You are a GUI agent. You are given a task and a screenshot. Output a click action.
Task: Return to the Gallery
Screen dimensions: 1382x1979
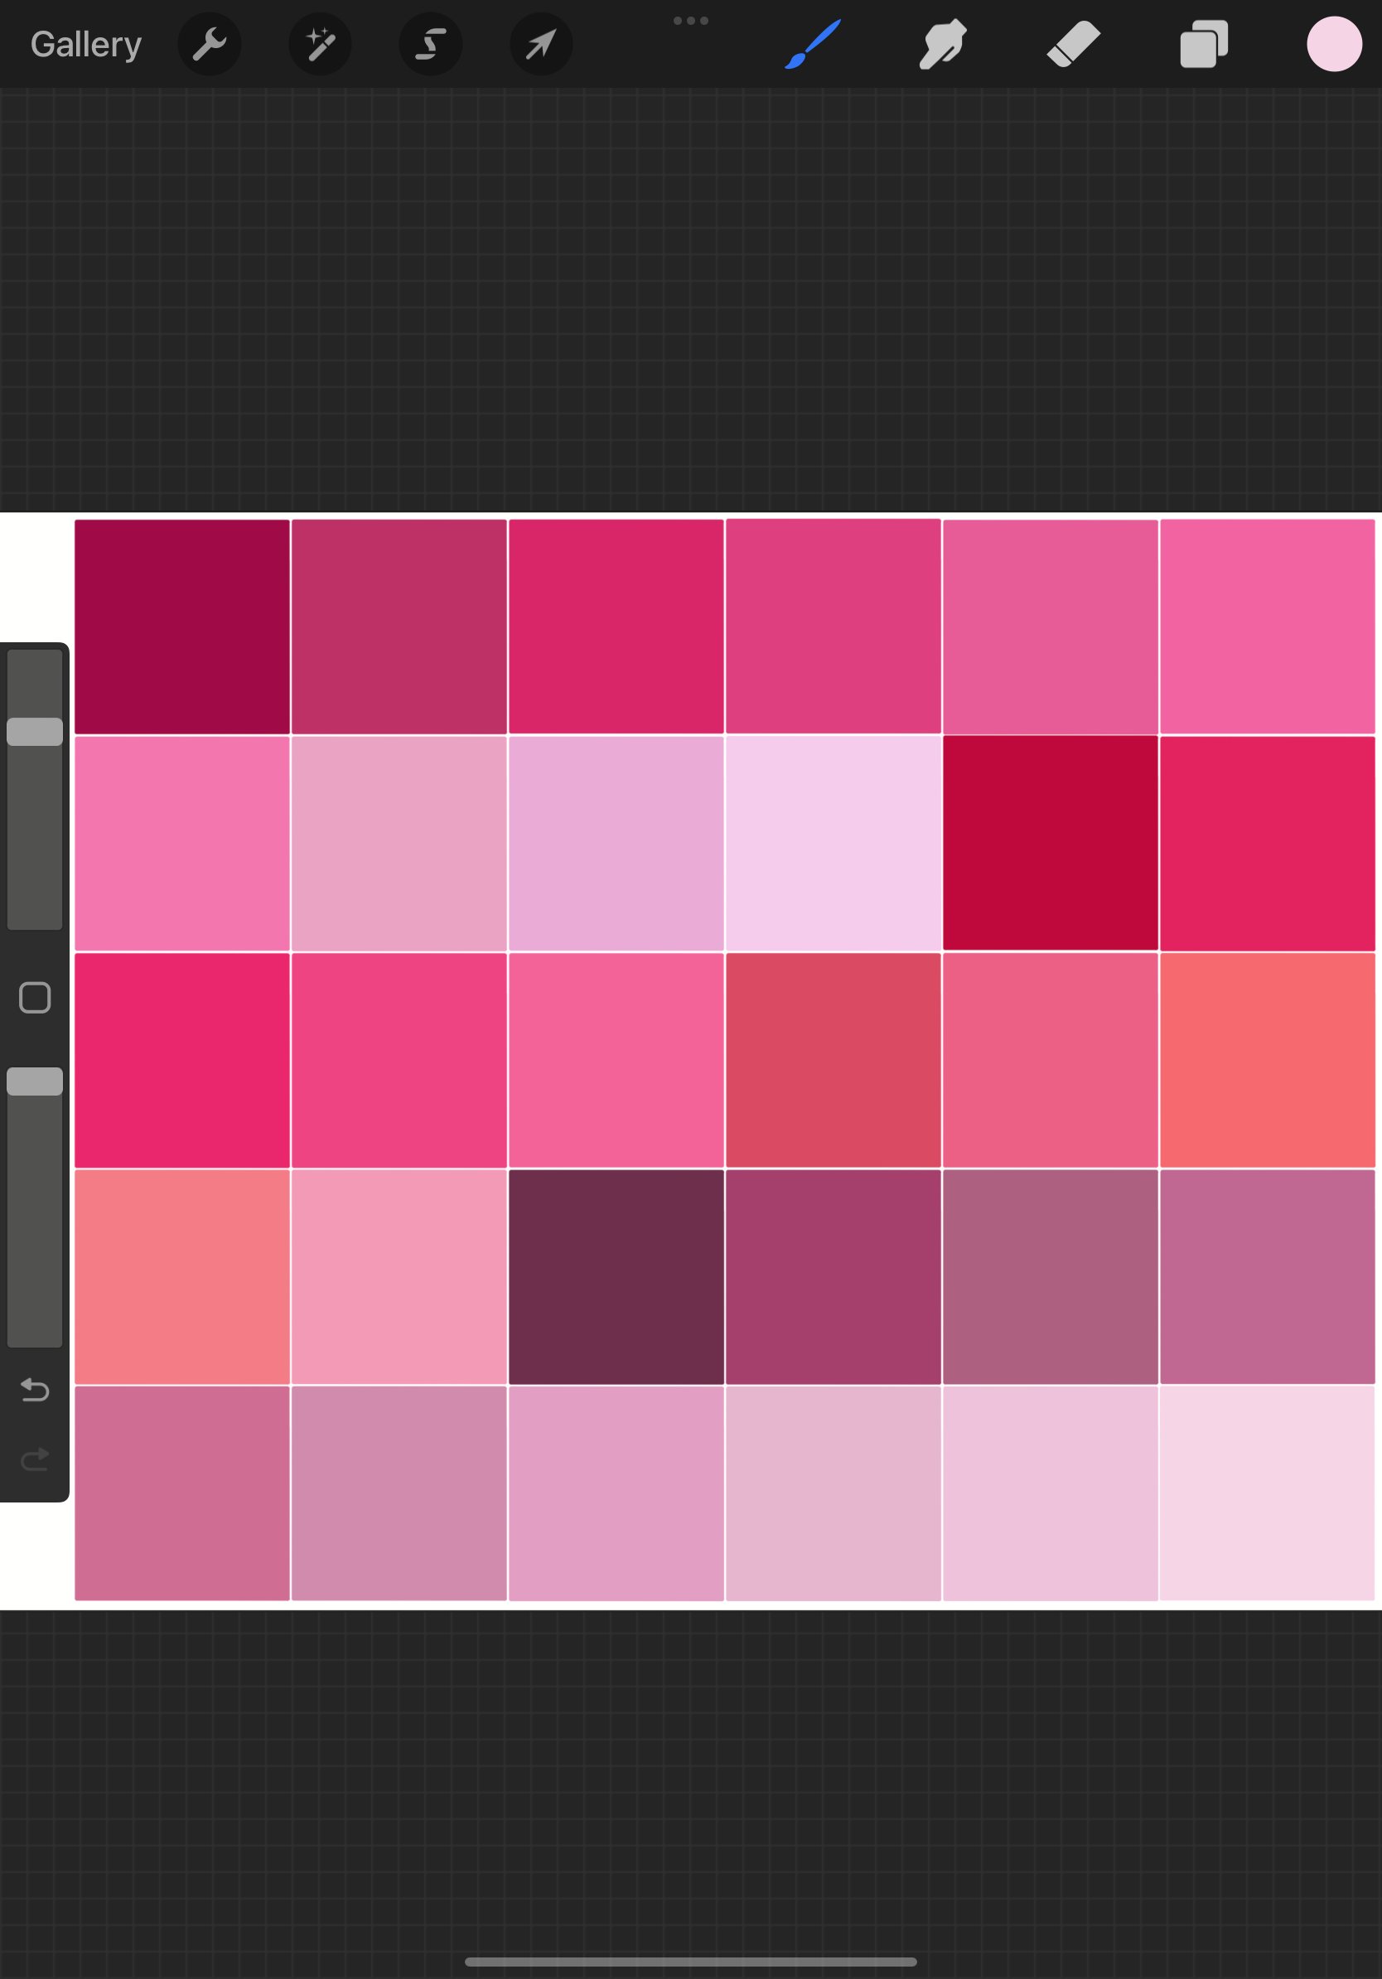click(85, 43)
